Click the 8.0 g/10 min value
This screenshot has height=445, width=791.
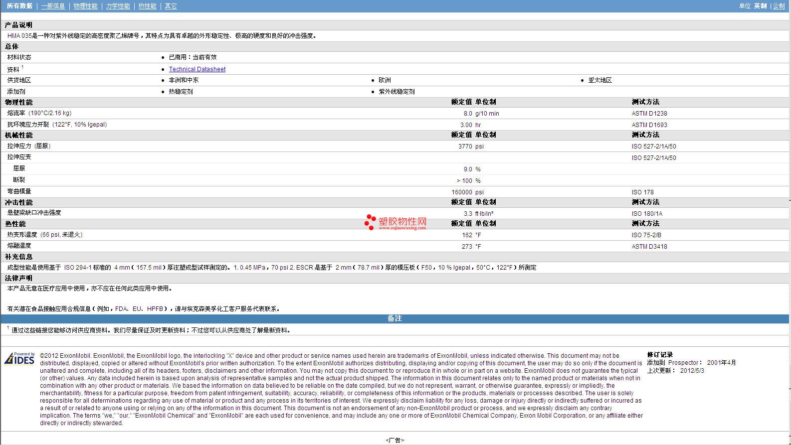coord(481,114)
